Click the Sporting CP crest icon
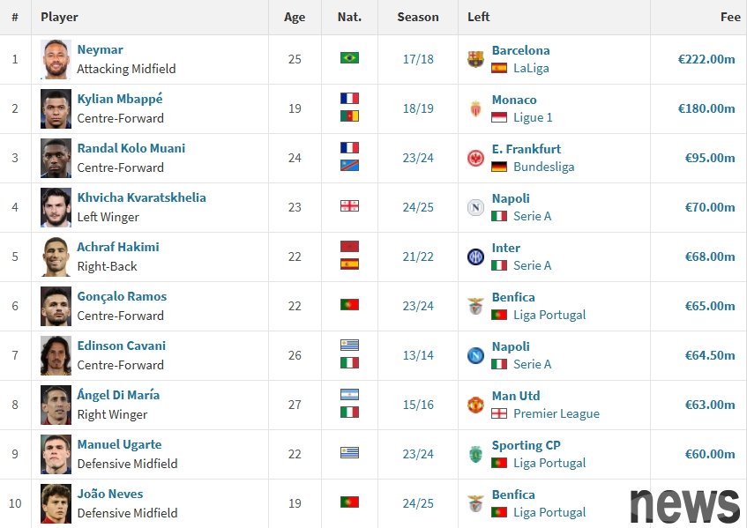747x528 pixels. click(475, 454)
